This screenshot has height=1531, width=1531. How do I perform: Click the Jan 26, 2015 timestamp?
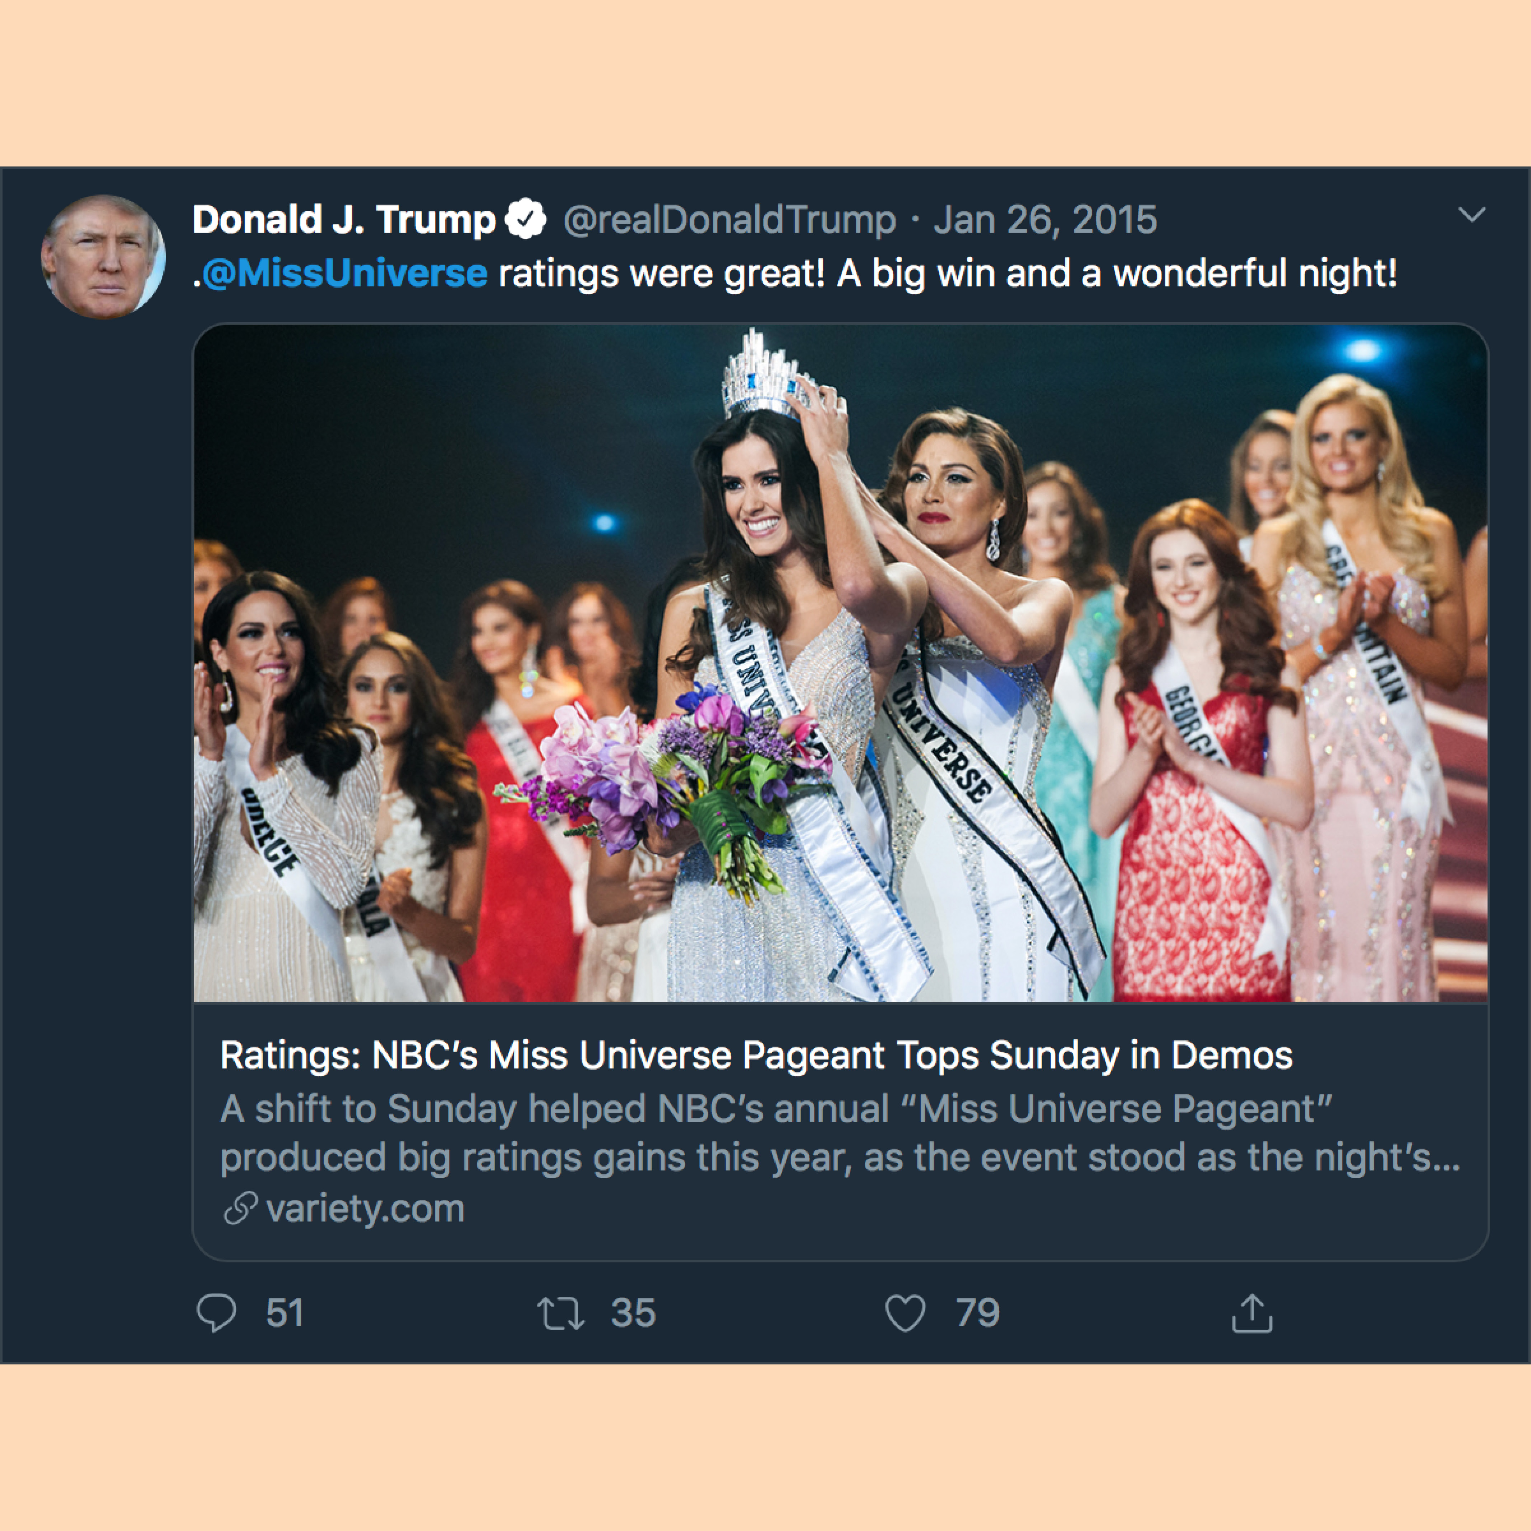[1045, 220]
